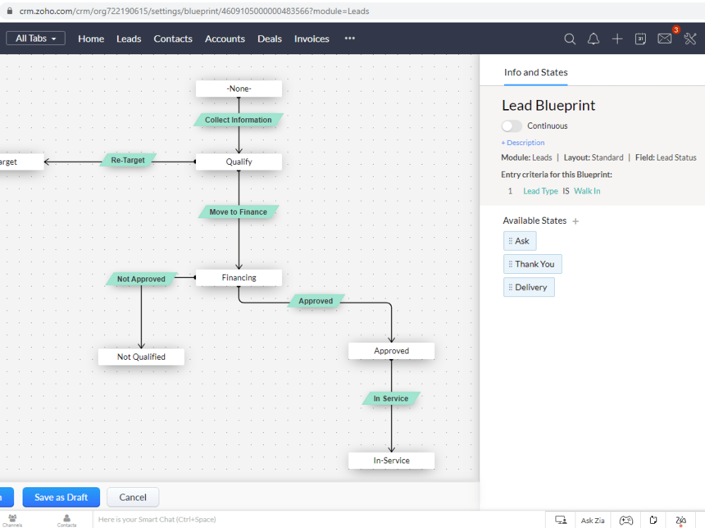Click the plus create-new icon in the top bar
This screenshot has height=528, width=705.
[618, 39]
